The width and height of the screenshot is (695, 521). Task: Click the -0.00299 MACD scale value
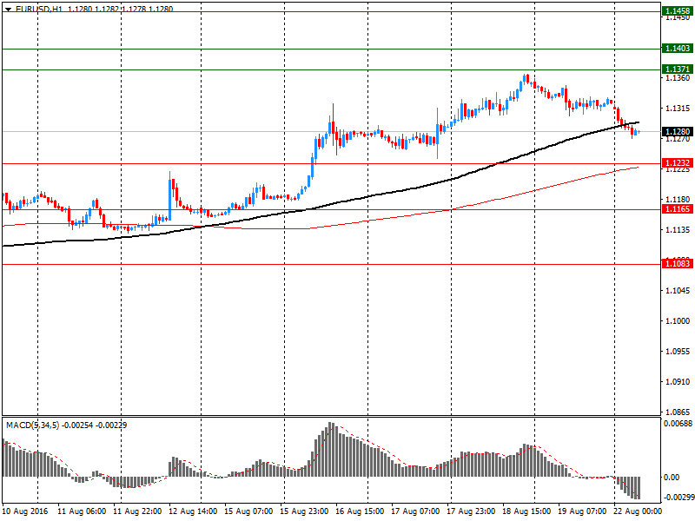click(678, 498)
